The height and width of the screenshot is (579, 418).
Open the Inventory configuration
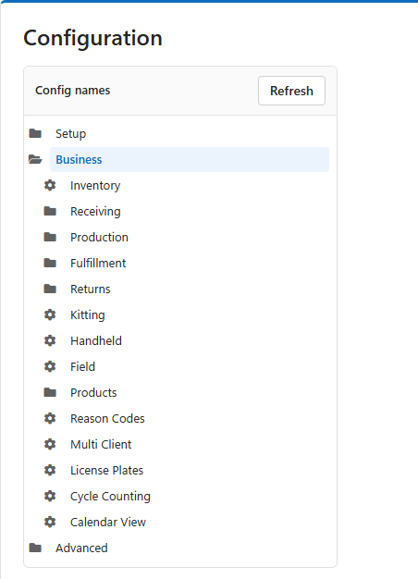[95, 185]
